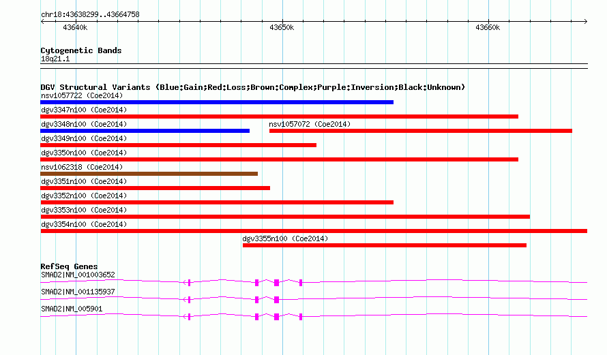Click the DGV Structural Variants track heading
607x355 pixels.
(252, 87)
